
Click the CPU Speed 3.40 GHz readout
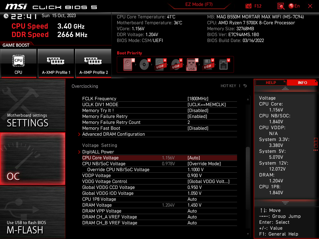(48, 26)
